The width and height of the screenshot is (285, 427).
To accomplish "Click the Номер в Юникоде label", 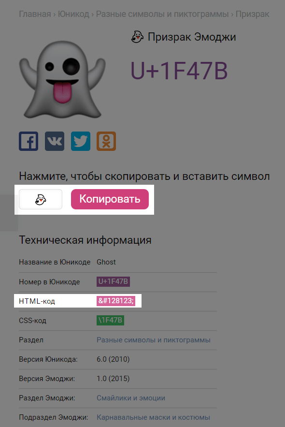I will click(49, 282).
